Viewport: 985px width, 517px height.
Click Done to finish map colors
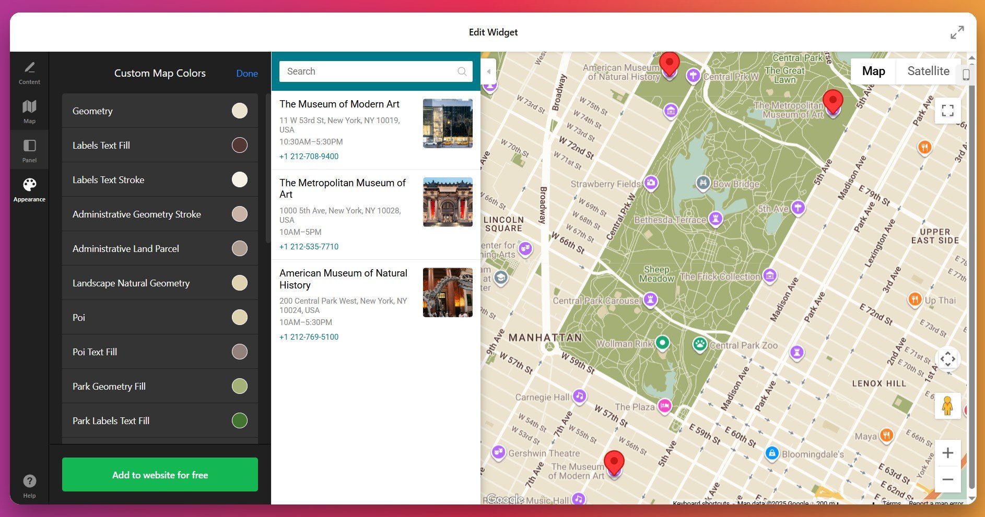tap(247, 74)
